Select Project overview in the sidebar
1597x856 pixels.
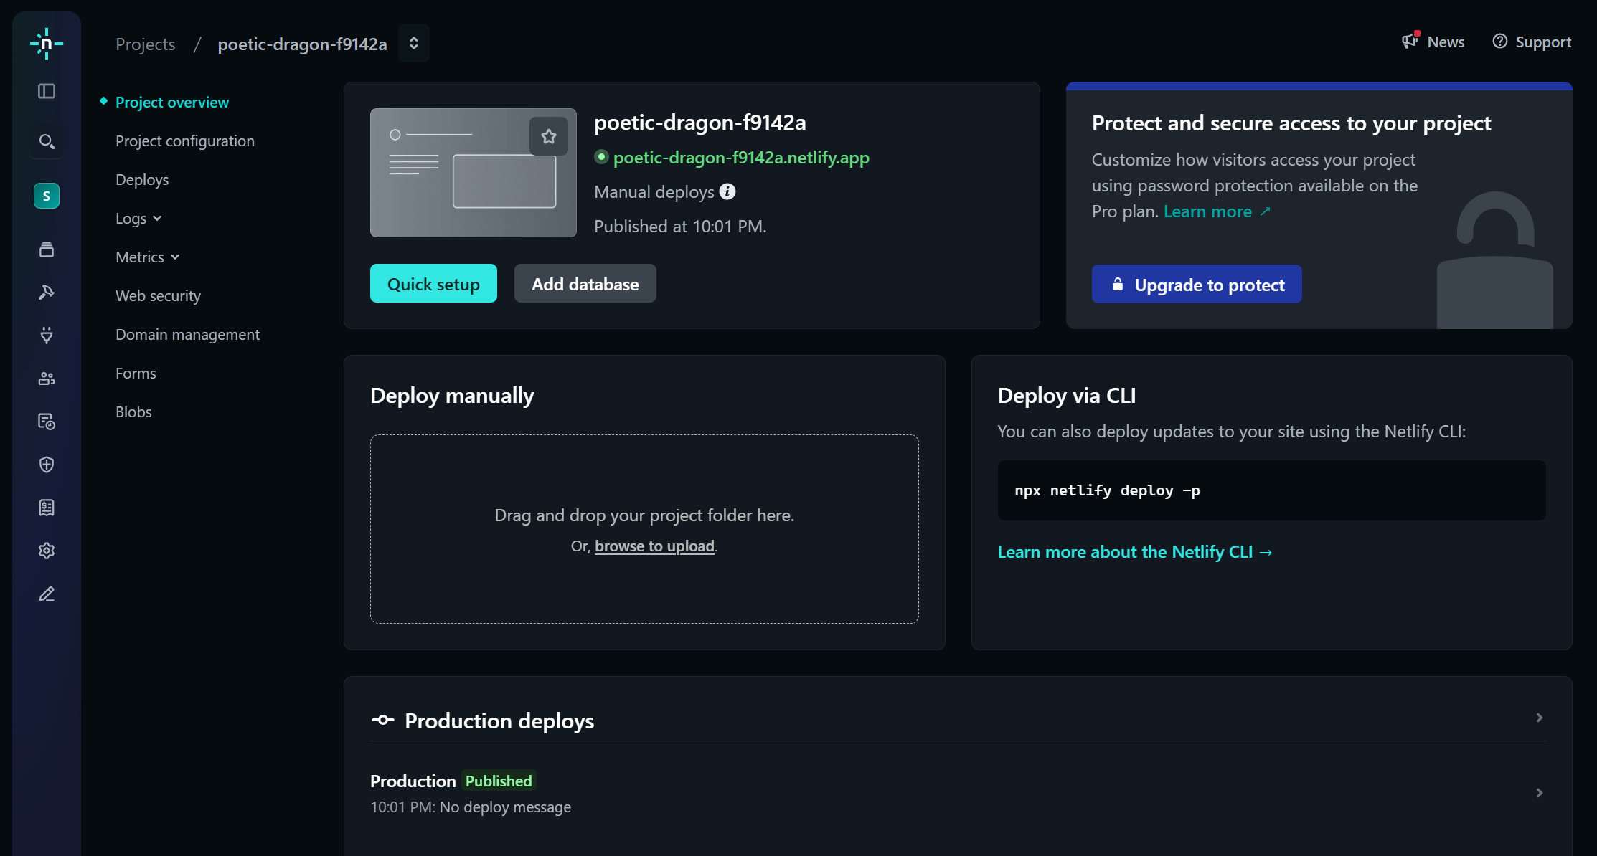click(x=172, y=102)
